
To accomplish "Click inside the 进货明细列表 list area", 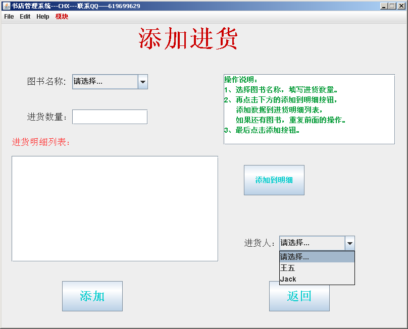I will 115,208.
